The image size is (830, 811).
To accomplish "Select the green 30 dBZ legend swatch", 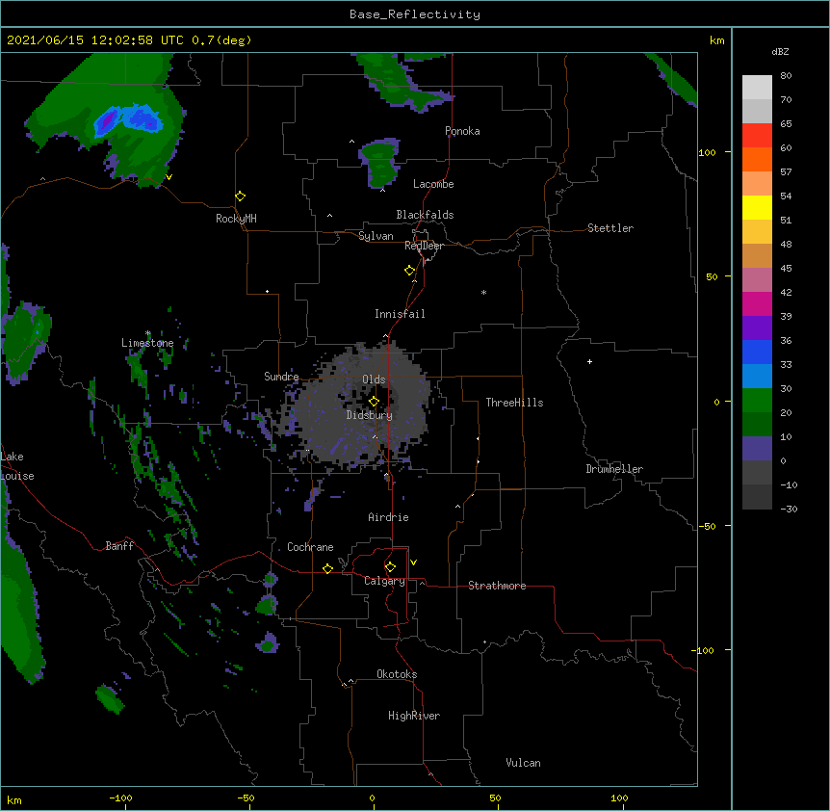I will click(757, 401).
